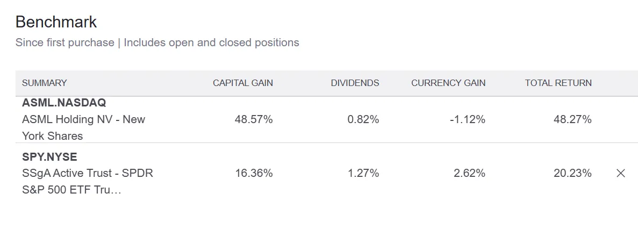Click SPY's 20.23% total return value

[x=572, y=173]
